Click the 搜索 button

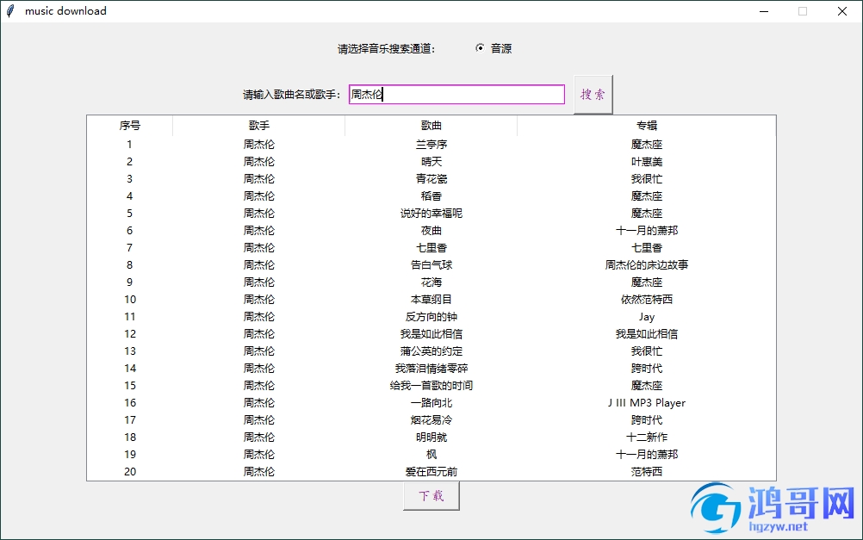pos(593,95)
